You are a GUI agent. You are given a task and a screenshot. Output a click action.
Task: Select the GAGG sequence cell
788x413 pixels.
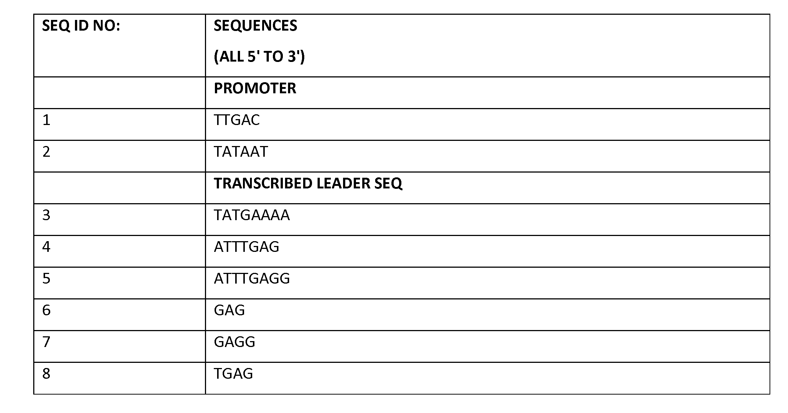(x=234, y=342)
